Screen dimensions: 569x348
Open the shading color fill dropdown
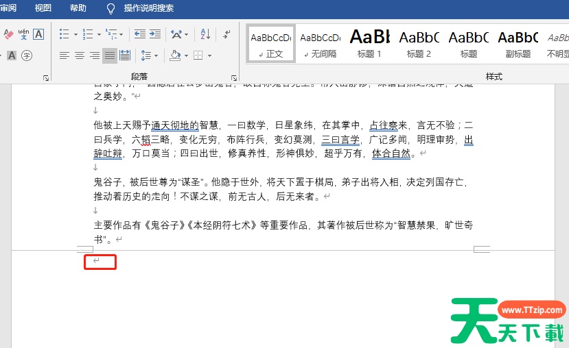185,55
